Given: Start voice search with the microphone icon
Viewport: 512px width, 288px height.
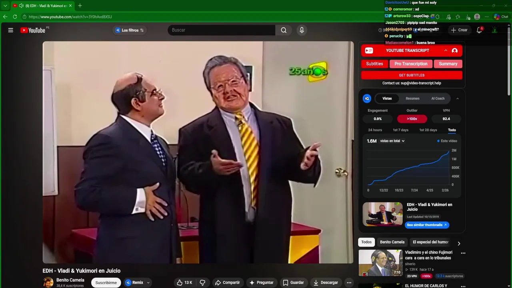Looking at the screenshot, I should pos(302,30).
